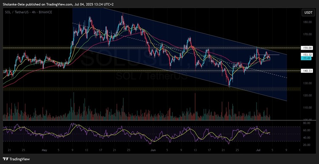Open the USDT currency selector

[x=308, y=13]
